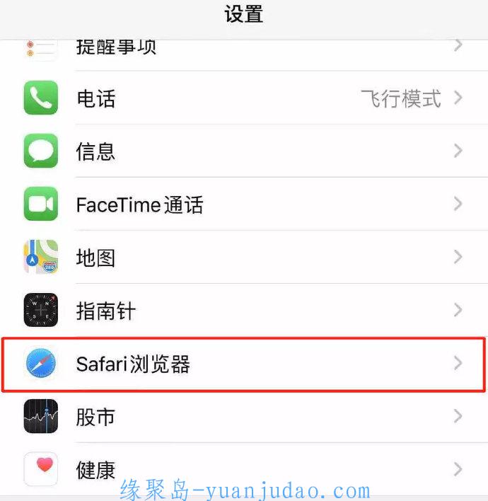Tap the 飞行模式 status text

pos(401,98)
